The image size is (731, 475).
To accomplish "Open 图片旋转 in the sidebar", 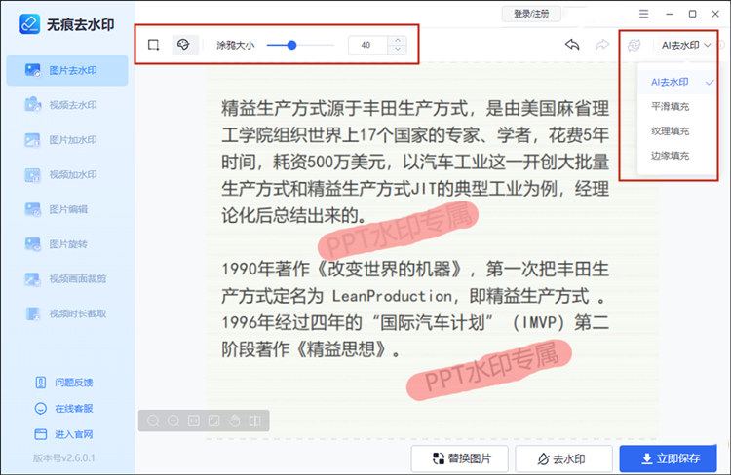I will [x=67, y=244].
